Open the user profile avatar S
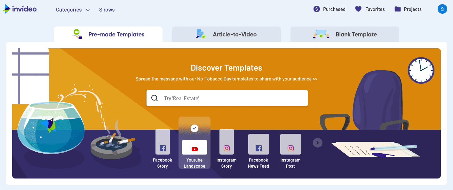 tap(442, 9)
